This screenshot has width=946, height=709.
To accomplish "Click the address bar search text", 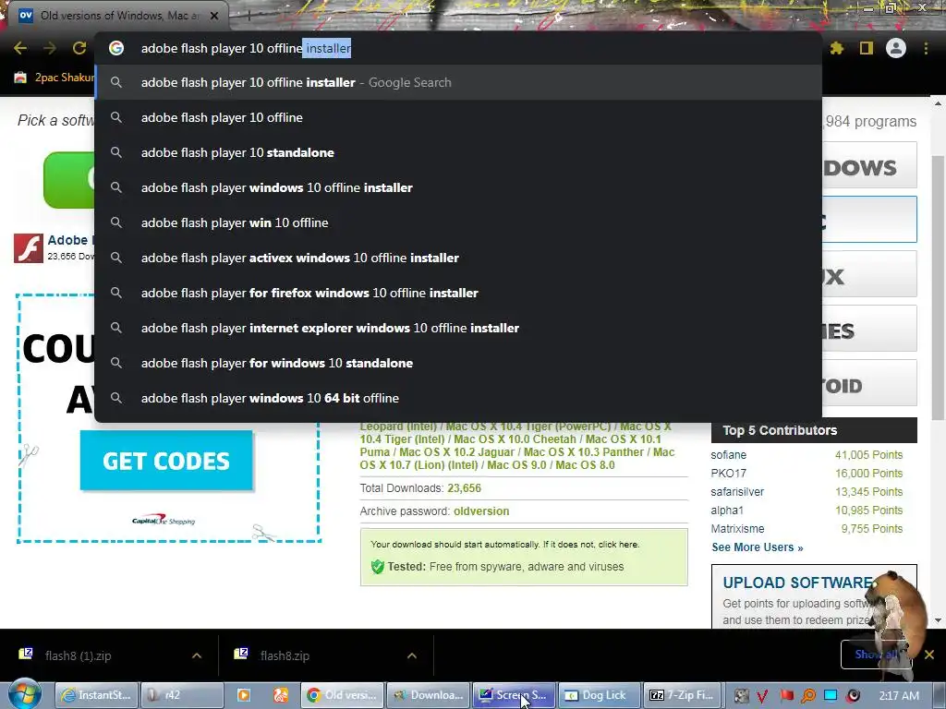I will [246, 48].
